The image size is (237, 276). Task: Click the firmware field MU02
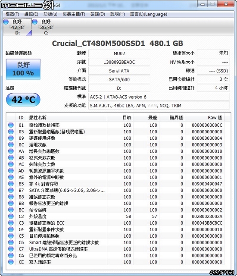[119, 53]
